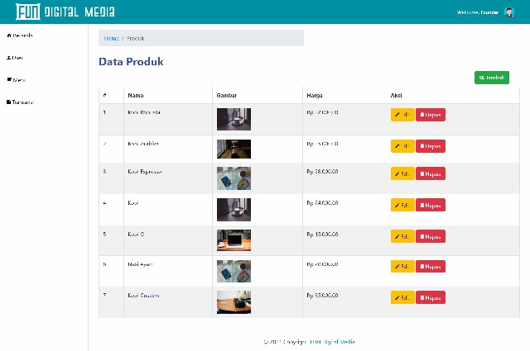Viewport: 530px width, 351px height.
Task: Click the Home breadcrumb link
Action: [x=111, y=38]
